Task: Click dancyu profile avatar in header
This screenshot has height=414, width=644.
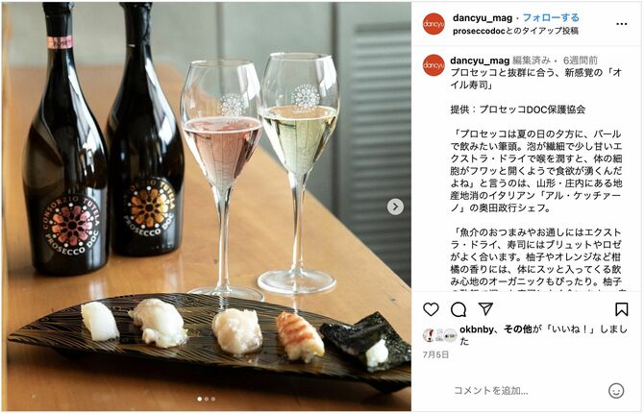Action: 433,24
